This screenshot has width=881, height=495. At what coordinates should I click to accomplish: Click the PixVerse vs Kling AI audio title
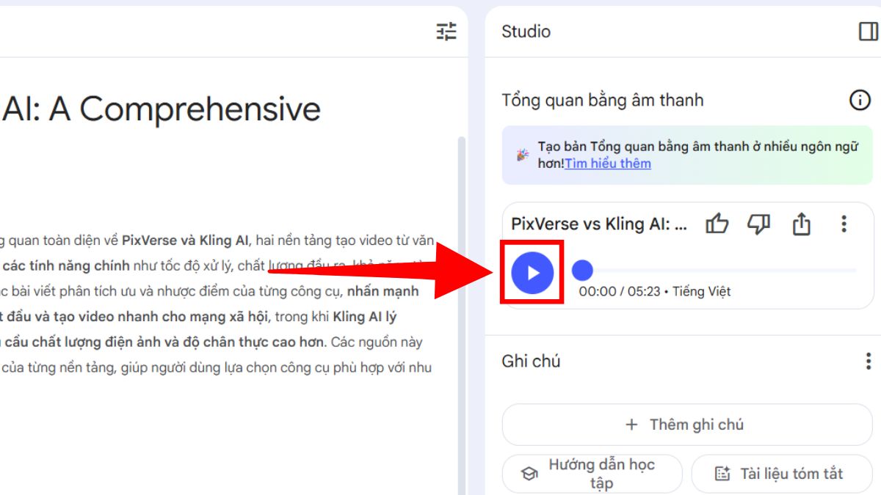pyautogui.click(x=599, y=224)
